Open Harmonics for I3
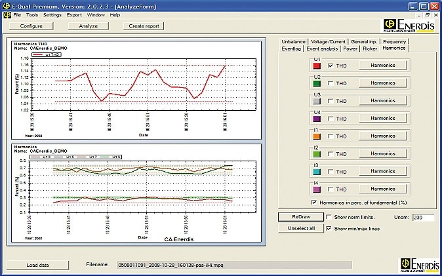442x276 pixels. pyautogui.click(x=383, y=171)
